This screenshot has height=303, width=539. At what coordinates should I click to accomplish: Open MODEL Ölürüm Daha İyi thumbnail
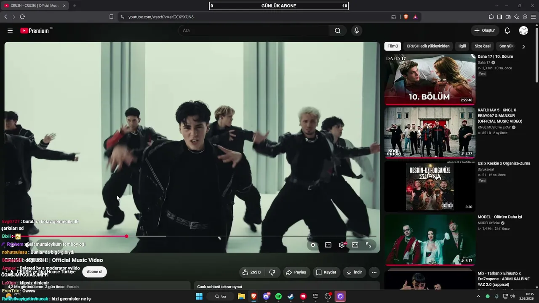click(430, 240)
